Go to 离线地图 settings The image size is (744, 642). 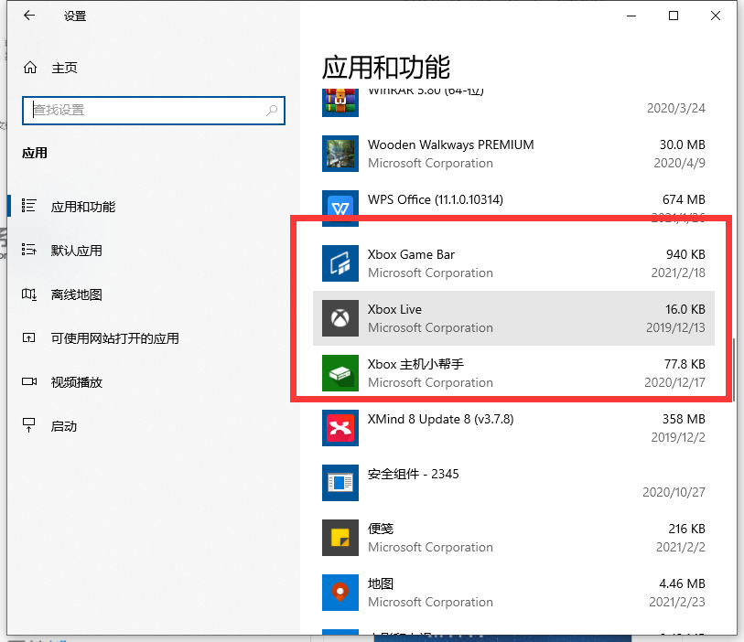76,294
